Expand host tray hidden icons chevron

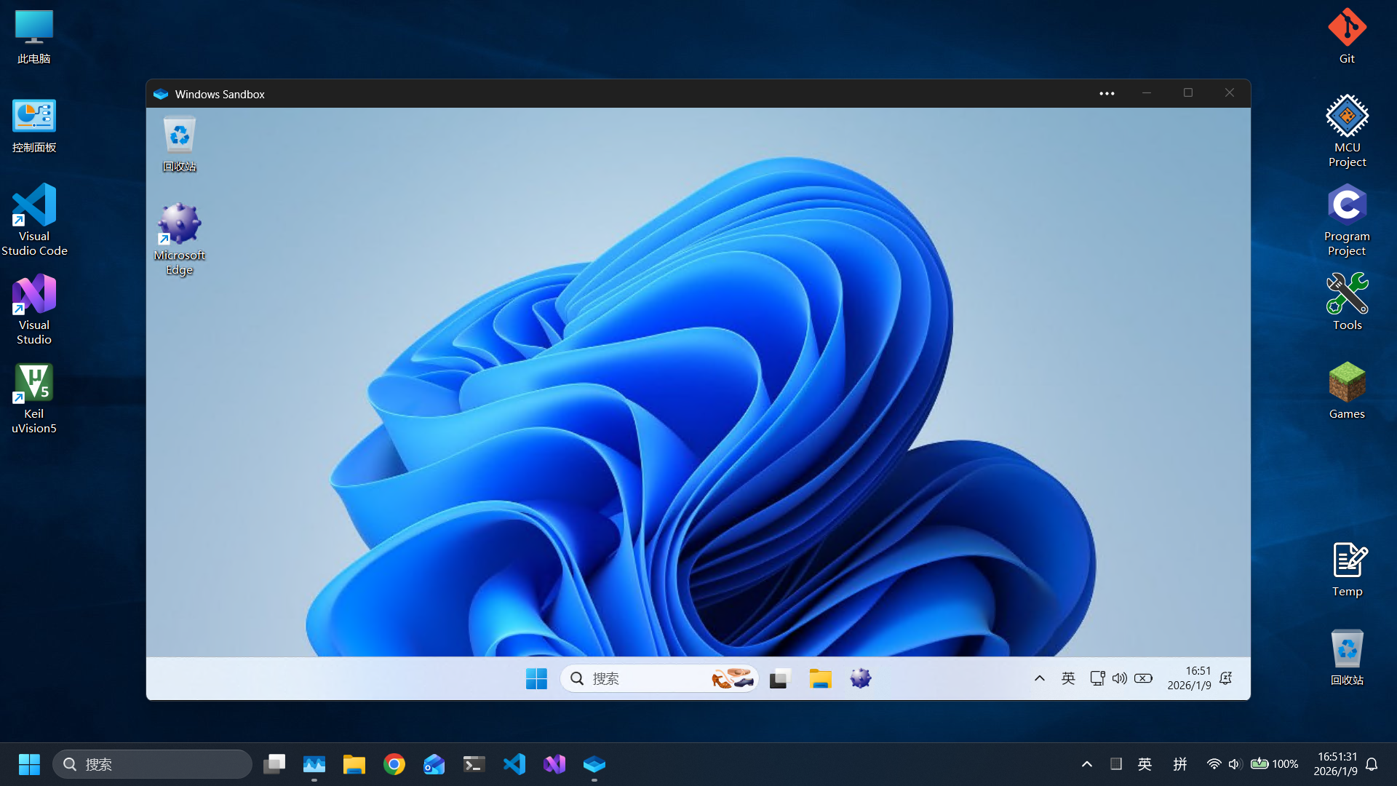coord(1086,764)
